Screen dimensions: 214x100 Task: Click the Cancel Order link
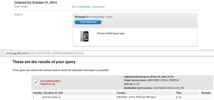click(x=99, y=7)
